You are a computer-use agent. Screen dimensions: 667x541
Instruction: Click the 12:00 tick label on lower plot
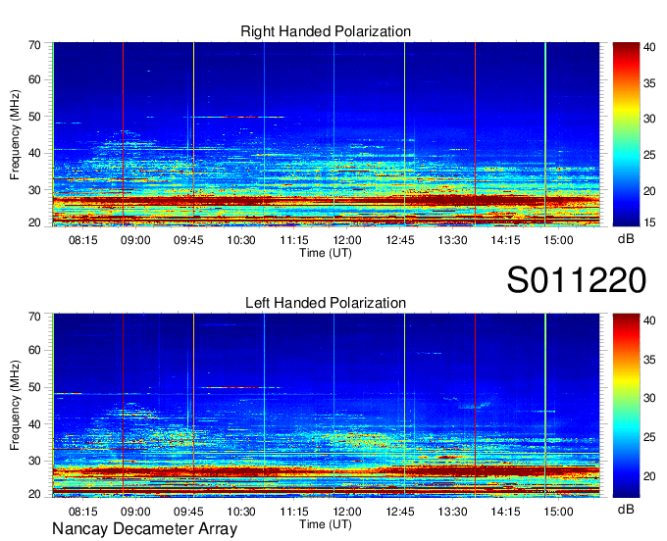coord(347,512)
